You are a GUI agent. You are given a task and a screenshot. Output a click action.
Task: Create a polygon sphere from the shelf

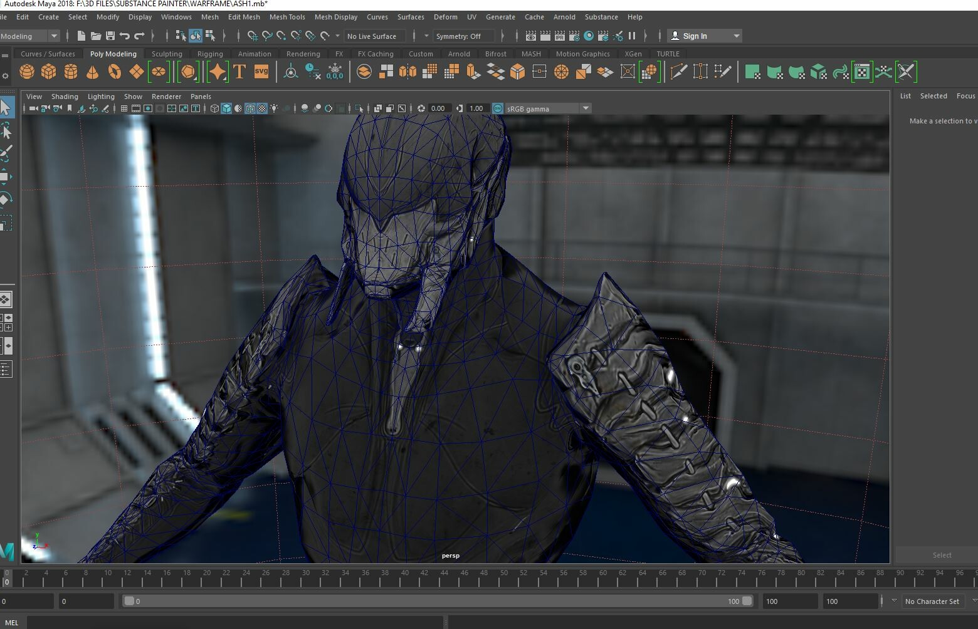tap(27, 72)
